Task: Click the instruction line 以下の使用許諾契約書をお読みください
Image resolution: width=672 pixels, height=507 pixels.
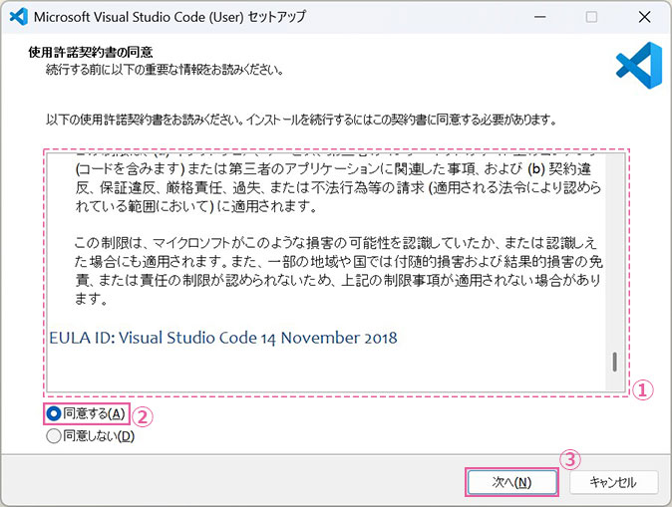Action: [x=301, y=120]
